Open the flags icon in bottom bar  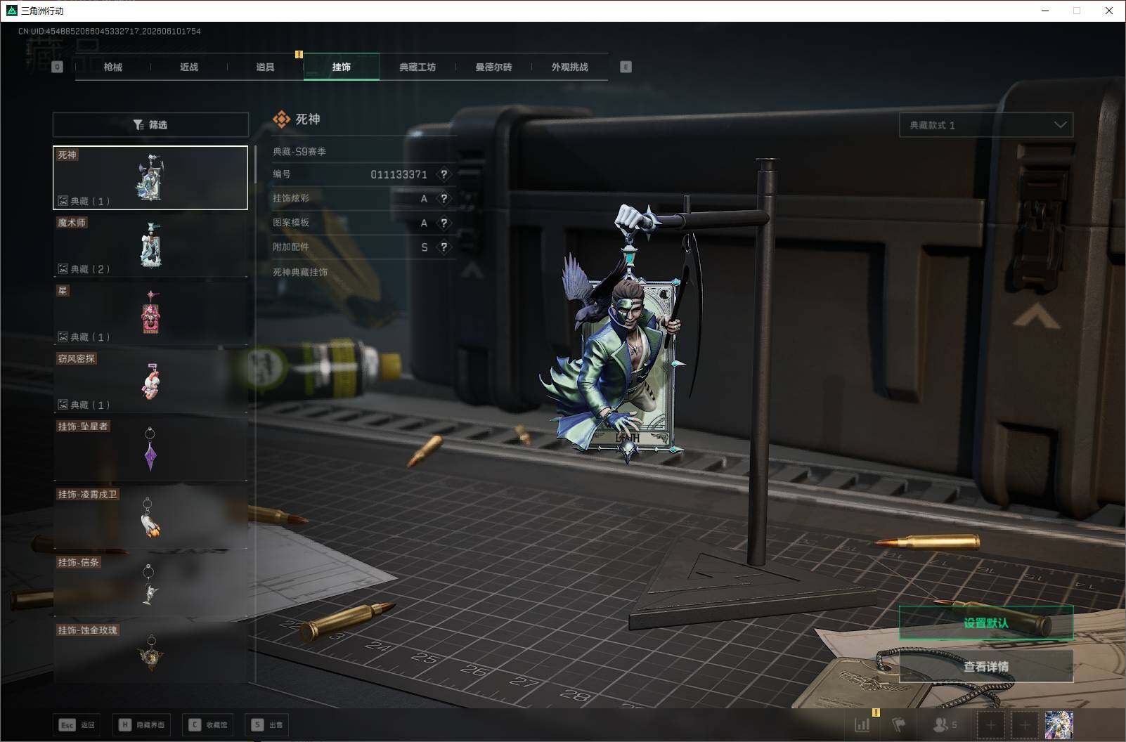point(899,724)
